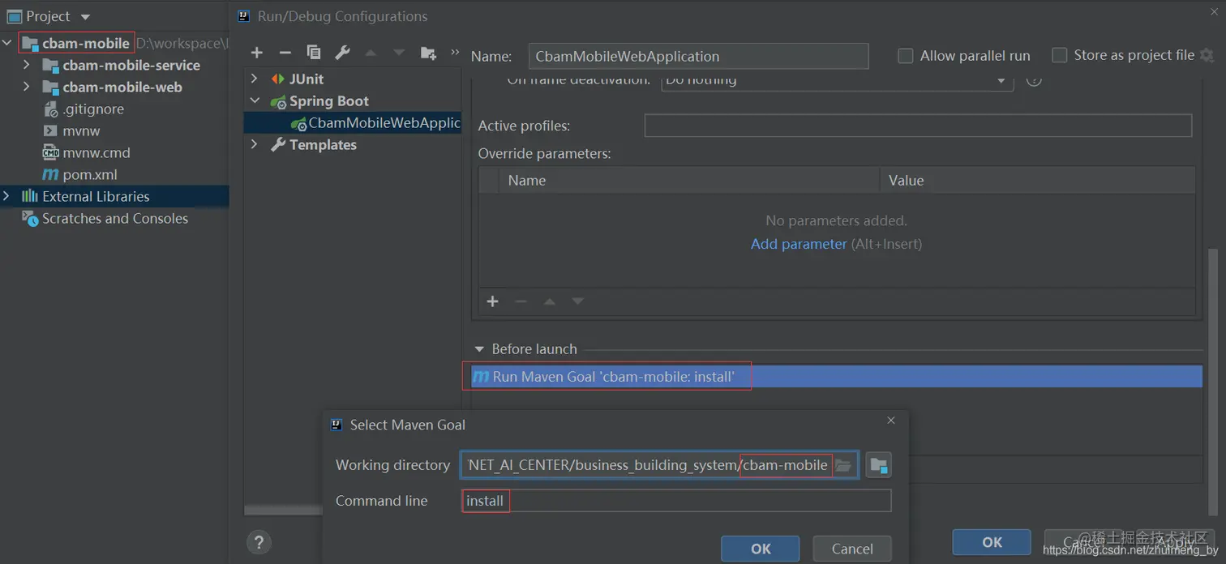Confirm Maven goal with OK
The height and width of the screenshot is (564, 1226).
(x=761, y=549)
